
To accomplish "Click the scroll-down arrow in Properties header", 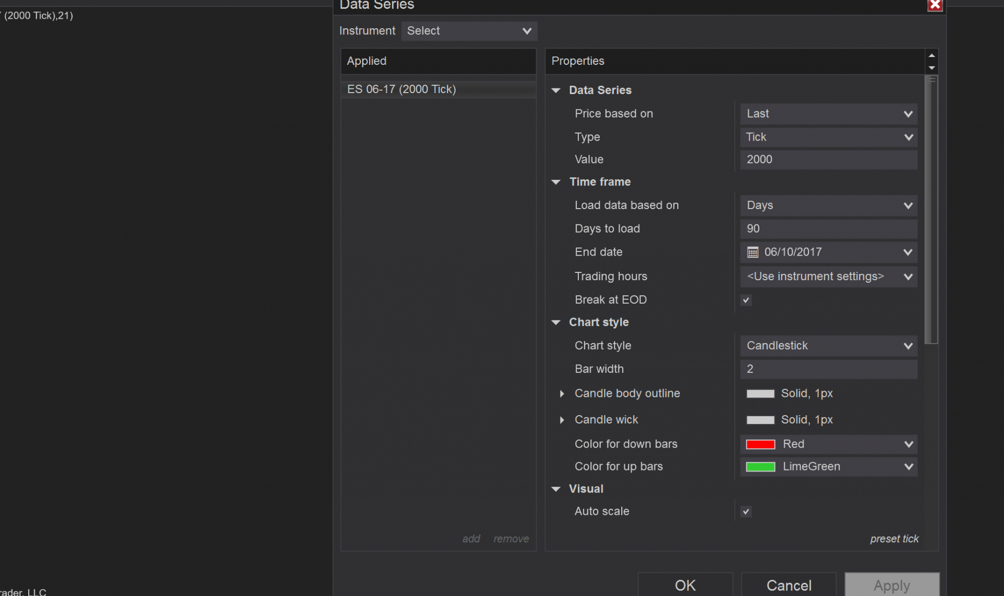I will coord(931,68).
